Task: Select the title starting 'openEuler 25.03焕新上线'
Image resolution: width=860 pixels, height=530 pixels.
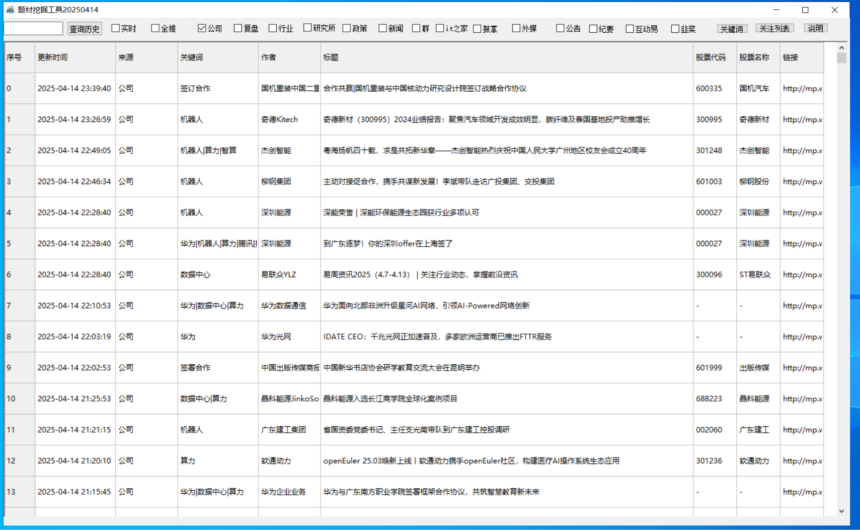Action: (471, 461)
